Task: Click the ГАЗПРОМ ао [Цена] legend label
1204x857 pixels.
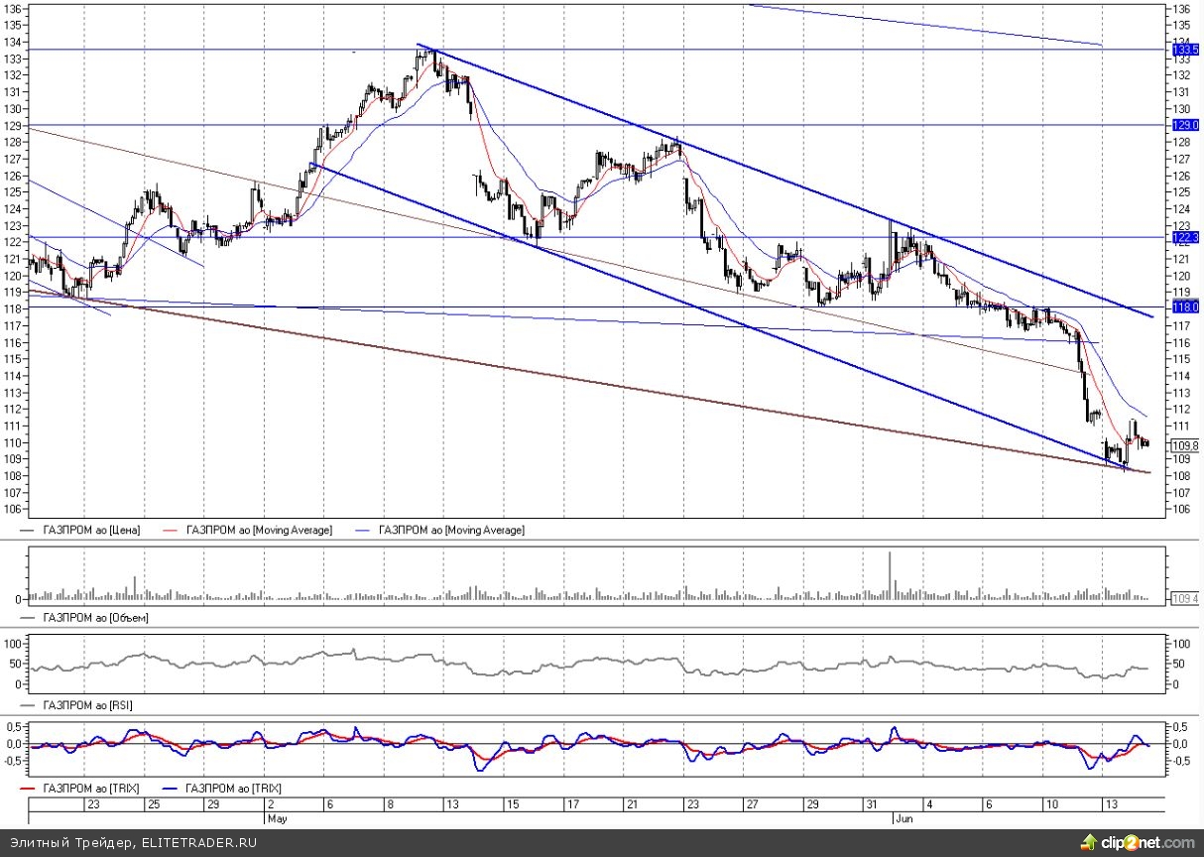Action: (x=91, y=530)
